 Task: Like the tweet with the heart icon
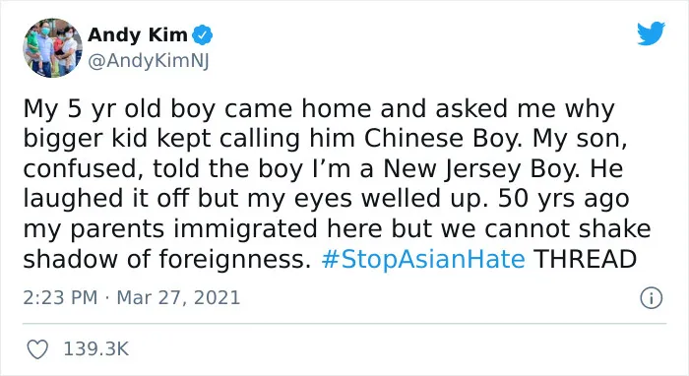click(37, 349)
